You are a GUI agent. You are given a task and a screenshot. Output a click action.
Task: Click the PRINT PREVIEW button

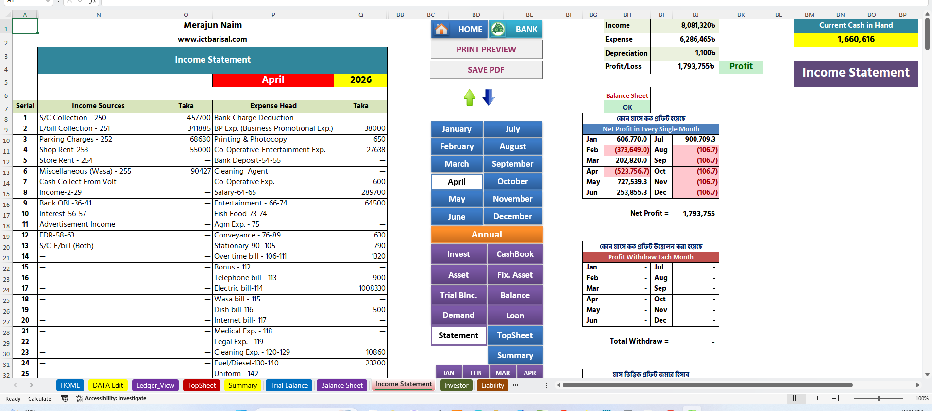486,49
